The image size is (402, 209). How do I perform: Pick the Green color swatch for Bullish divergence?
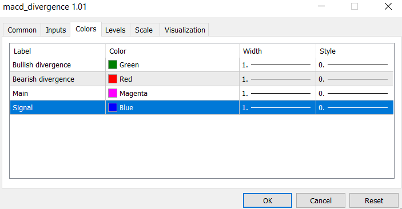coord(113,65)
